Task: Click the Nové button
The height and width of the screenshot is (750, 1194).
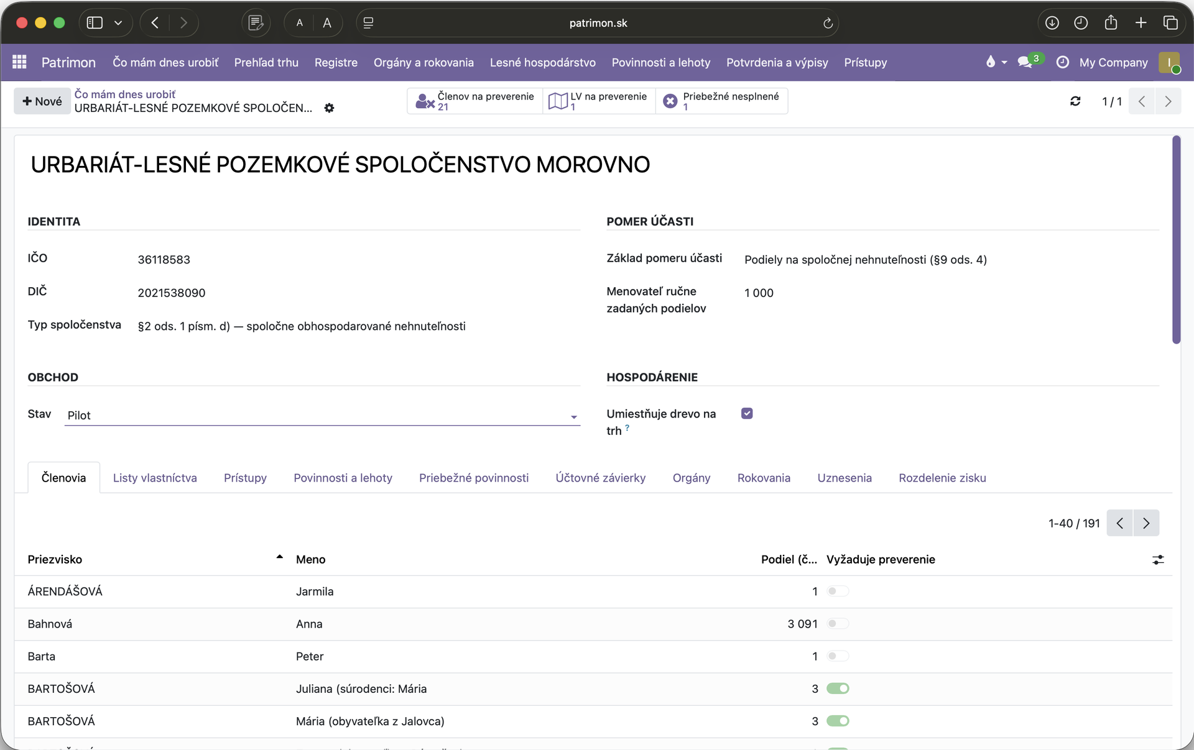Action: (x=42, y=101)
